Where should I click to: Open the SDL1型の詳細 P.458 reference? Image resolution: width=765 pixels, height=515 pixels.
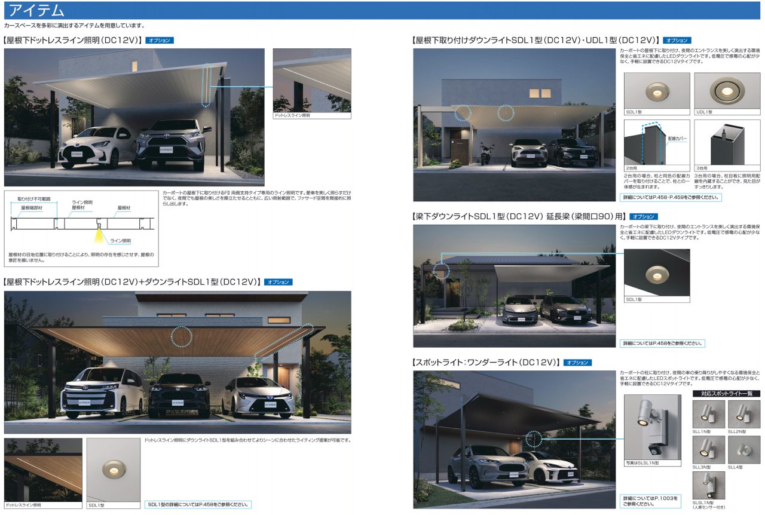click(x=198, y=504)
